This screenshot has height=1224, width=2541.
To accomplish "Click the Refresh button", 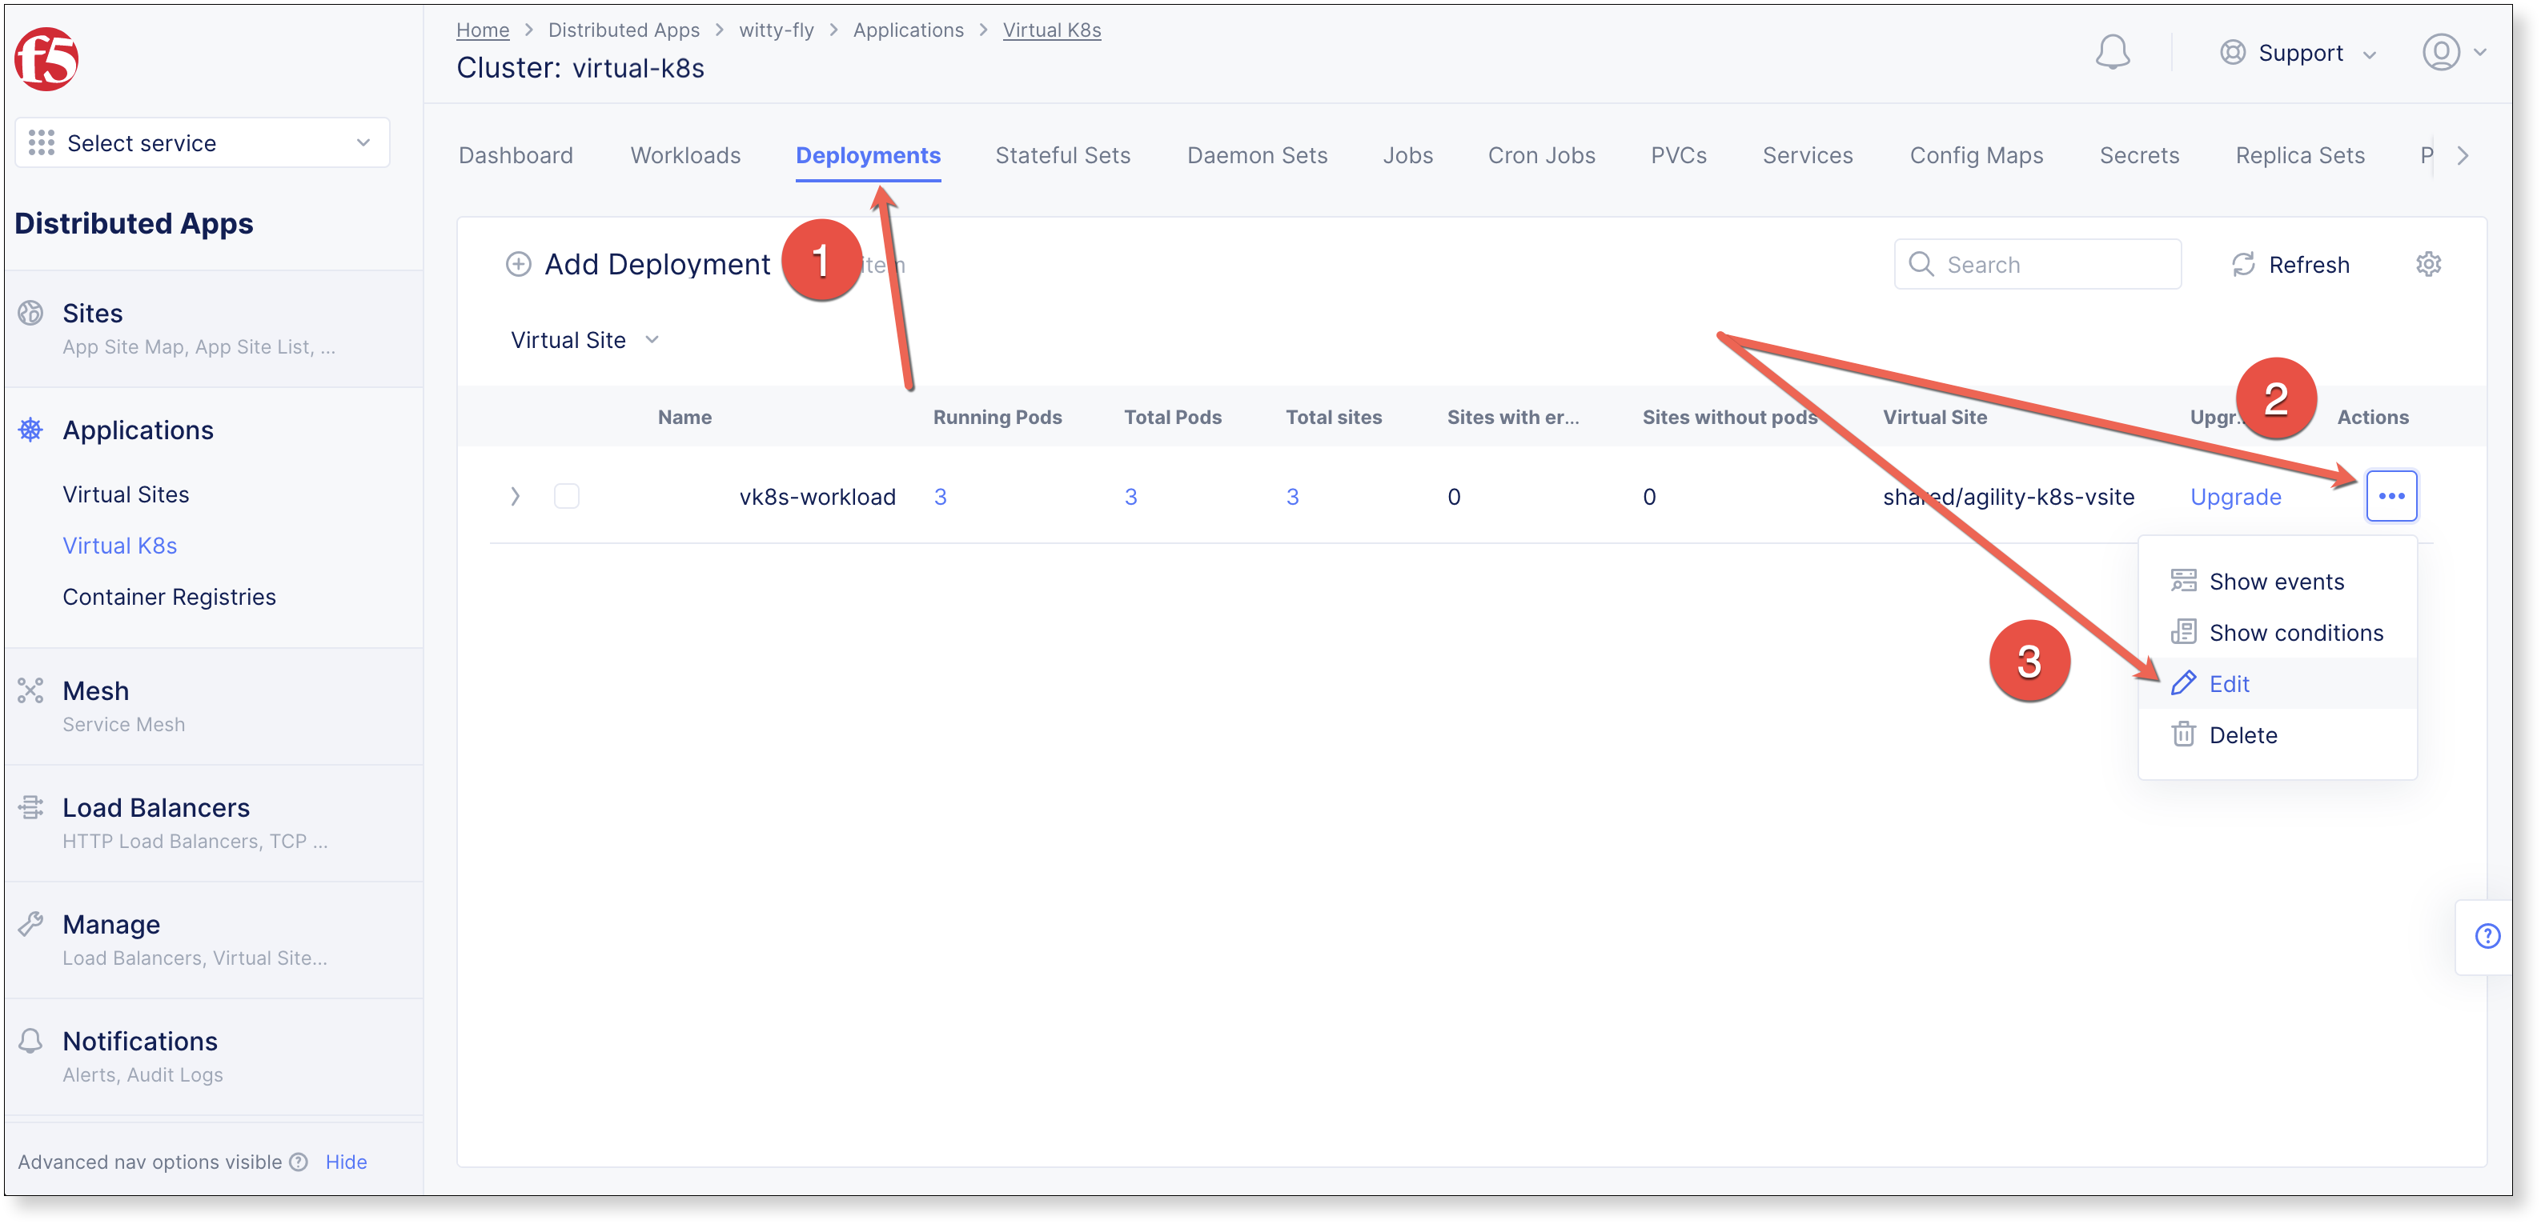I will click(2290, 264).
